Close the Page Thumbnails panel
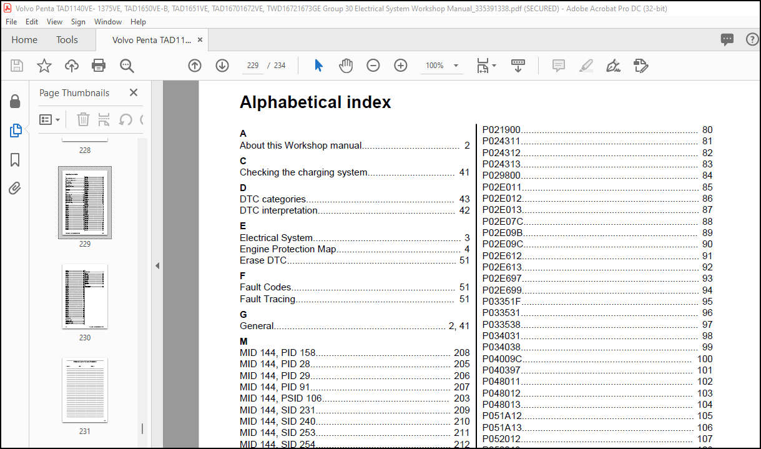Image resolution: width=761 pixels, height=449 pixels. pos(134,92)
